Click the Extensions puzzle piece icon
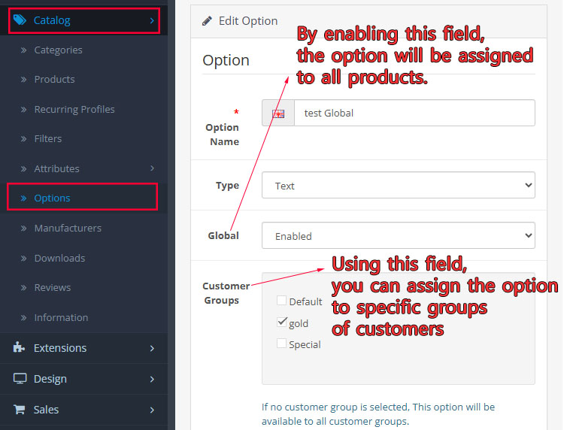564x430 pixels. point(20,348)
